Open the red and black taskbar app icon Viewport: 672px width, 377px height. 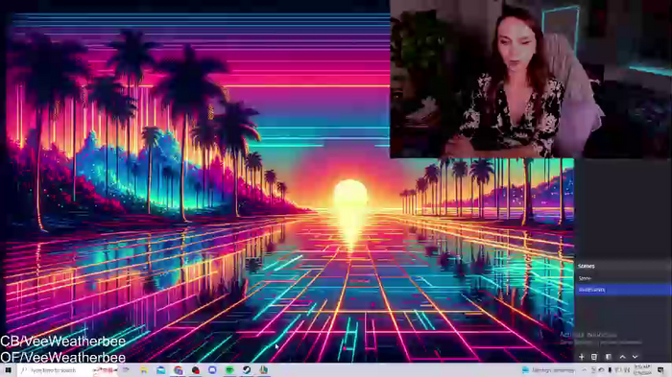pyautogui.click(x=196, y=370)
